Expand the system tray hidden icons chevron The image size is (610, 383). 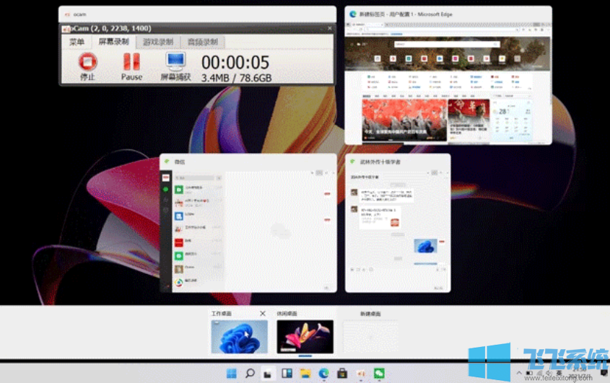pyautogui.click(x=519, y=373)
